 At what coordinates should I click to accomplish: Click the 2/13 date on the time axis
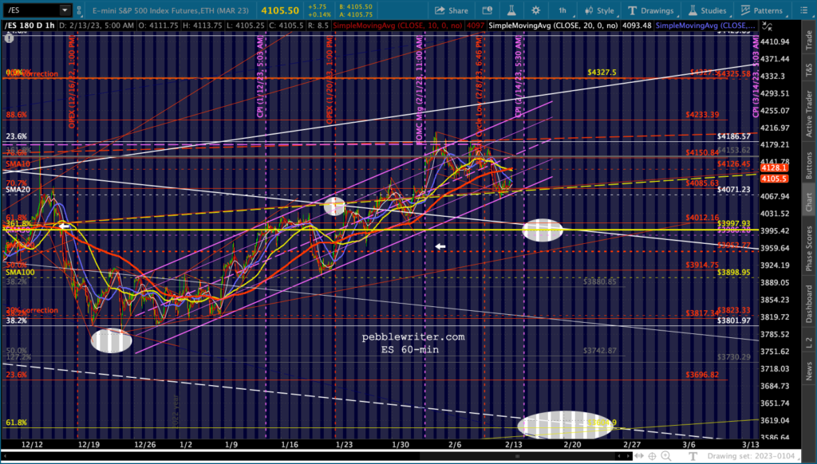coord(514,445)
